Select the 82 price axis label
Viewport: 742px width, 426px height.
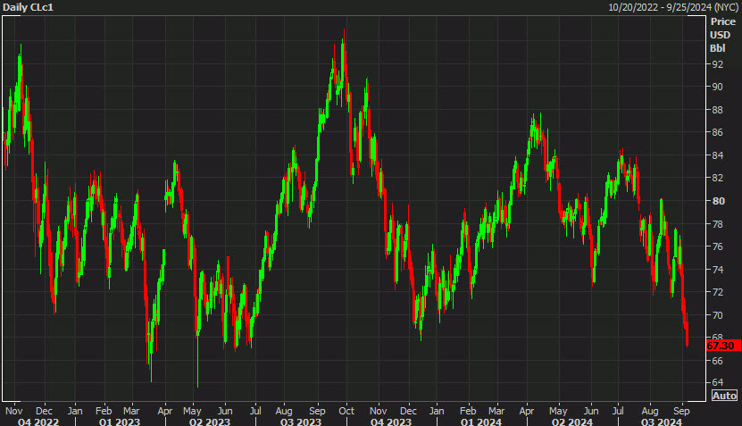[718, 178]
